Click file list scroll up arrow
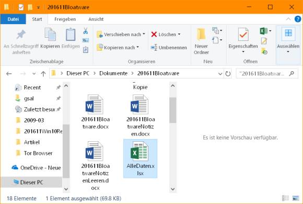The height and width of the screenshot is (204, 303). (x=173, y=86)
